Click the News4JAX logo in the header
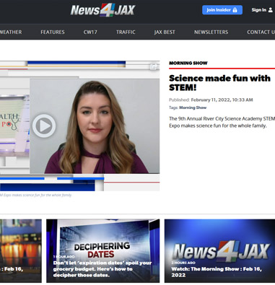Screen dimensions: 275x285 [x=102, y=10]
